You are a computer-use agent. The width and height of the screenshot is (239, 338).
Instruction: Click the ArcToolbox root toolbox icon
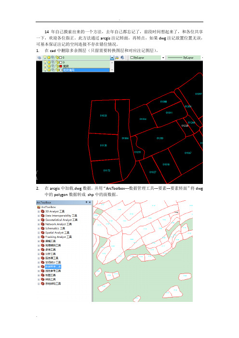(x=39, y=207)
